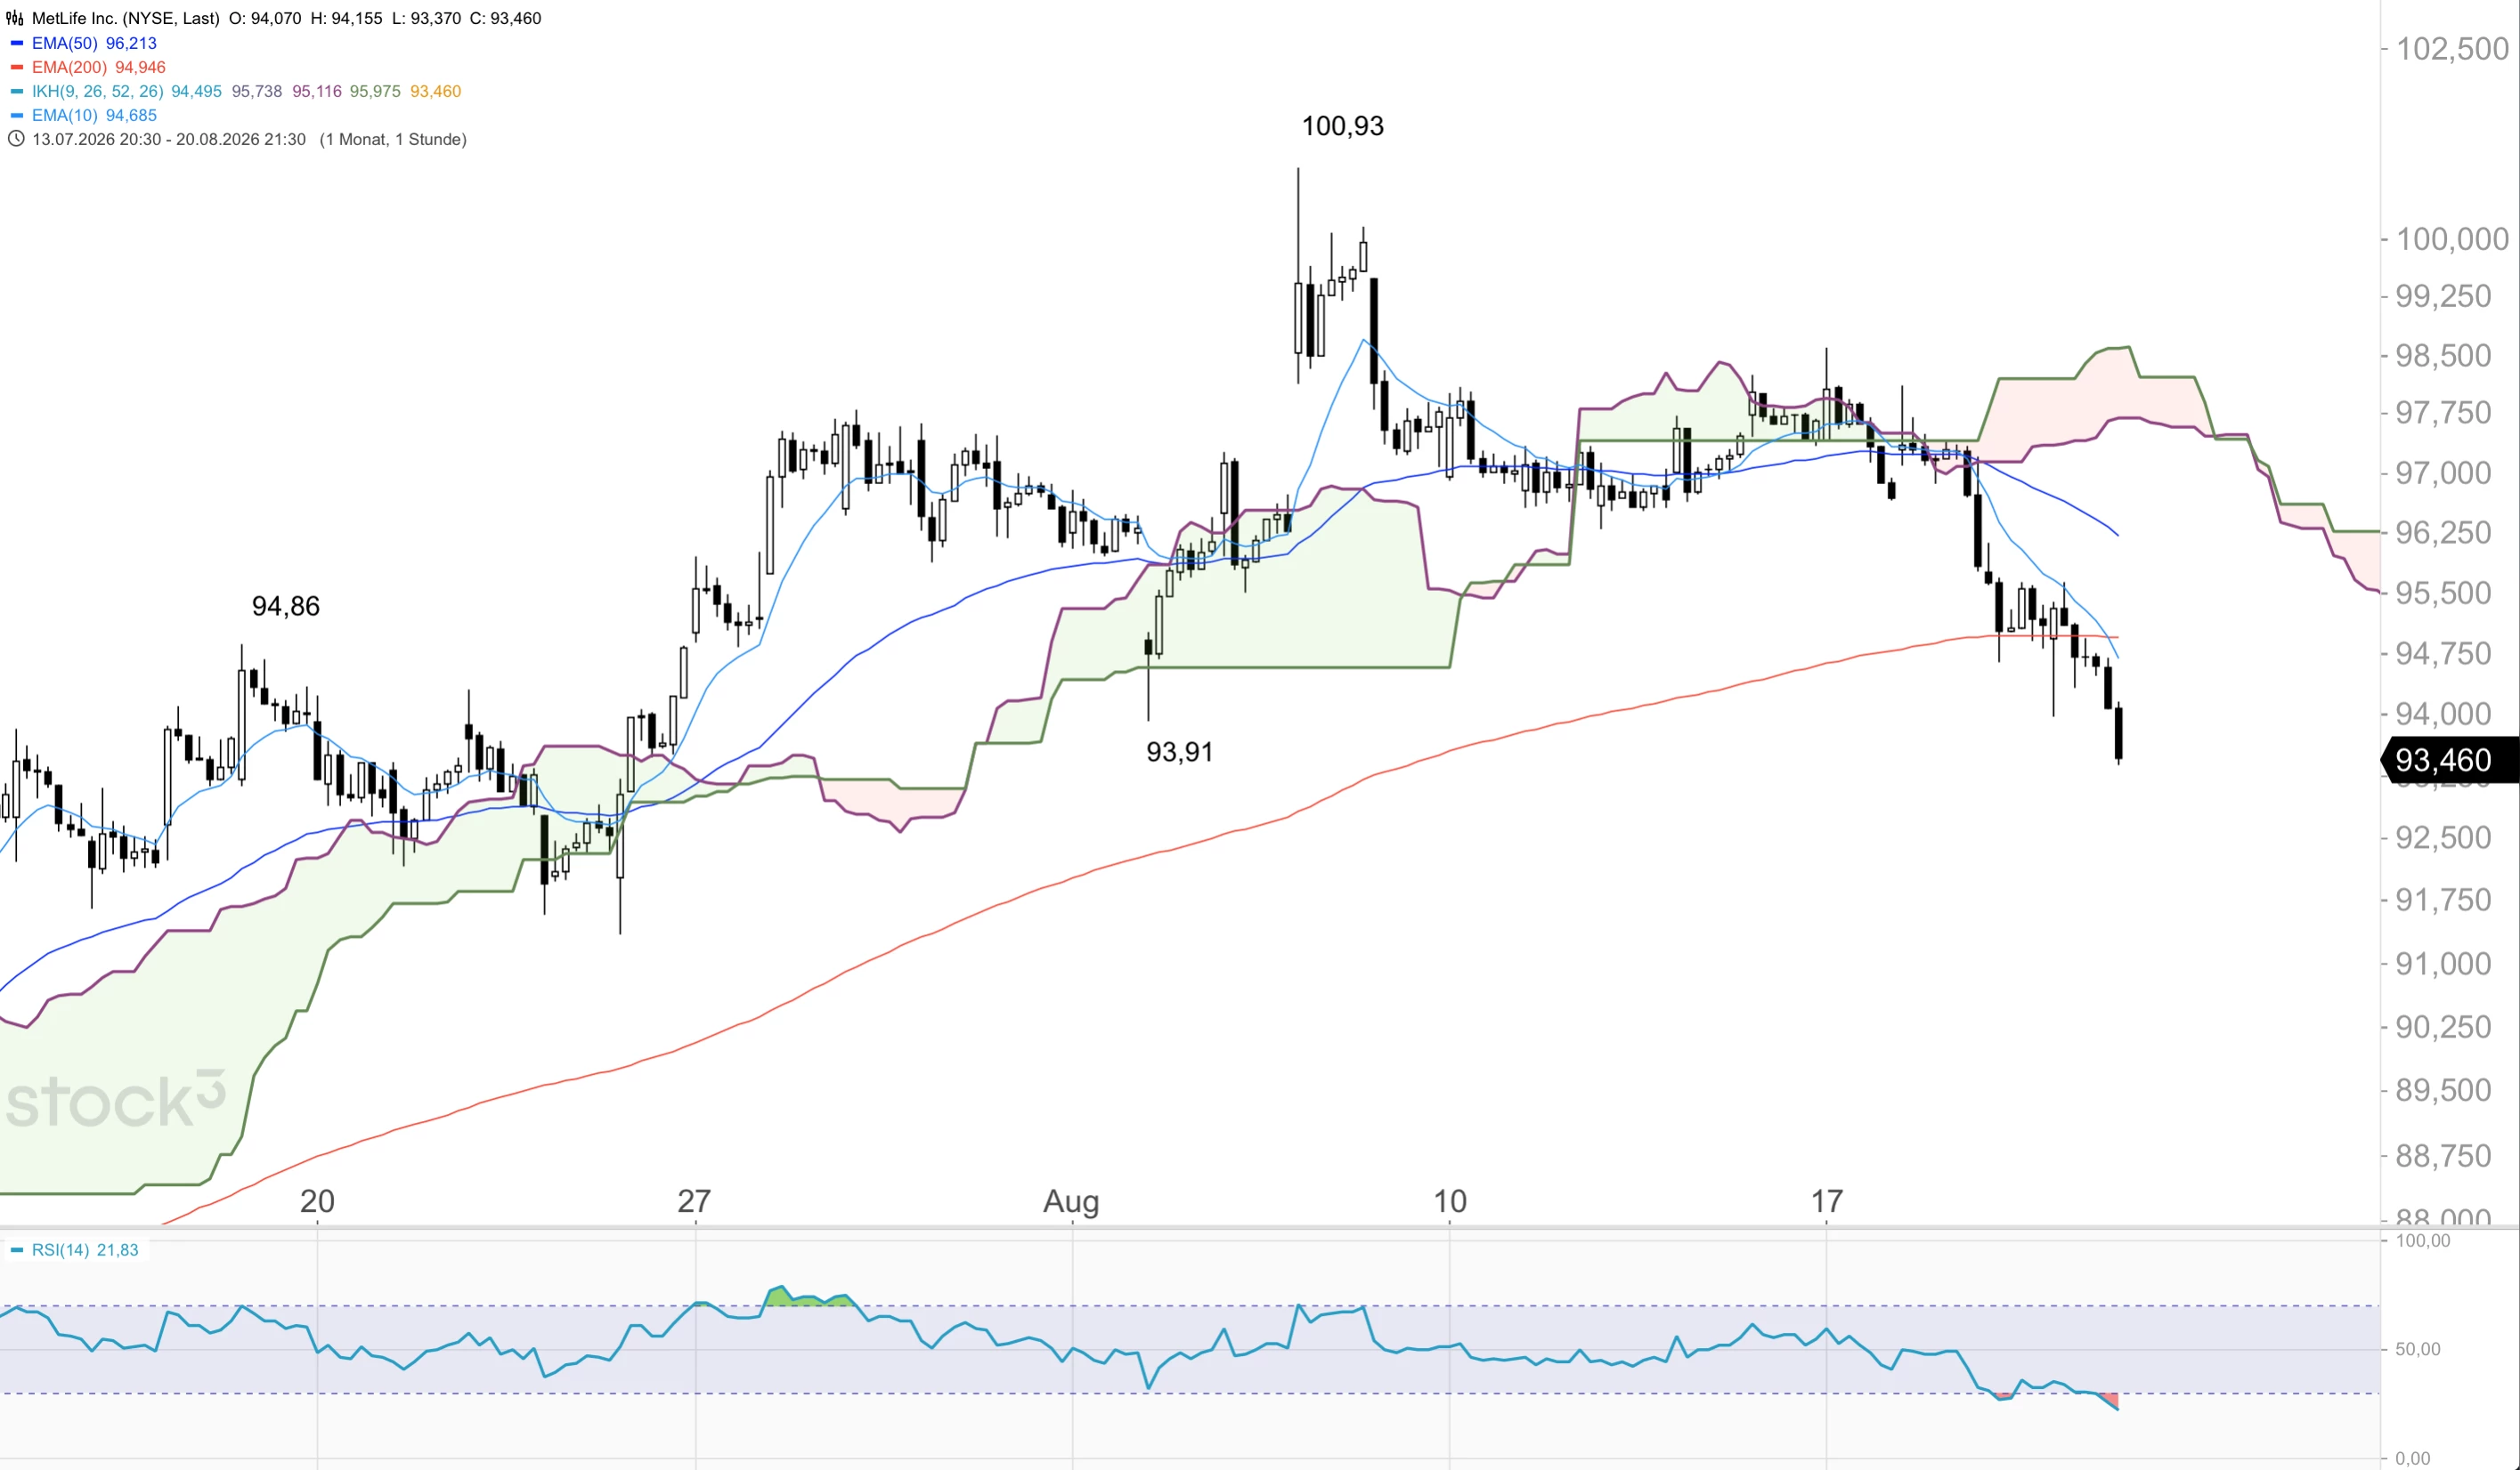Image resolution: width=2520 pixels, height=1470 pixels.
Task: Click the EMA(10) value 94,685
Action: coord(131,115)
